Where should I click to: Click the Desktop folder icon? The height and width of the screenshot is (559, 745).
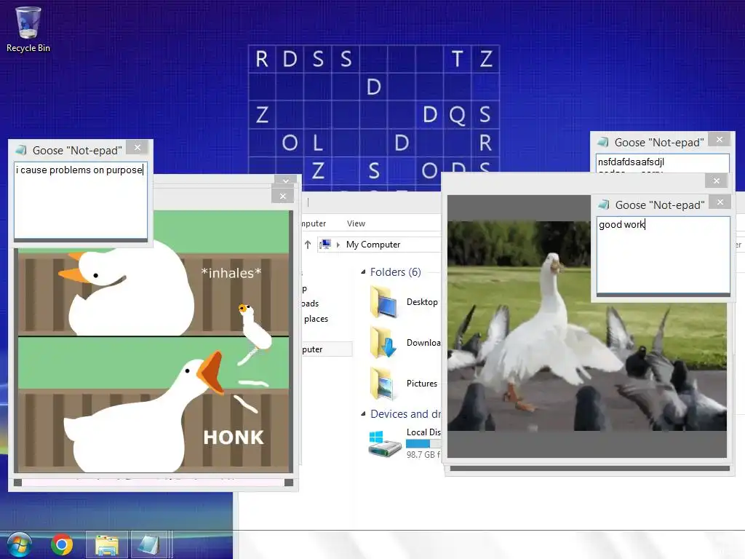point(383,302)
